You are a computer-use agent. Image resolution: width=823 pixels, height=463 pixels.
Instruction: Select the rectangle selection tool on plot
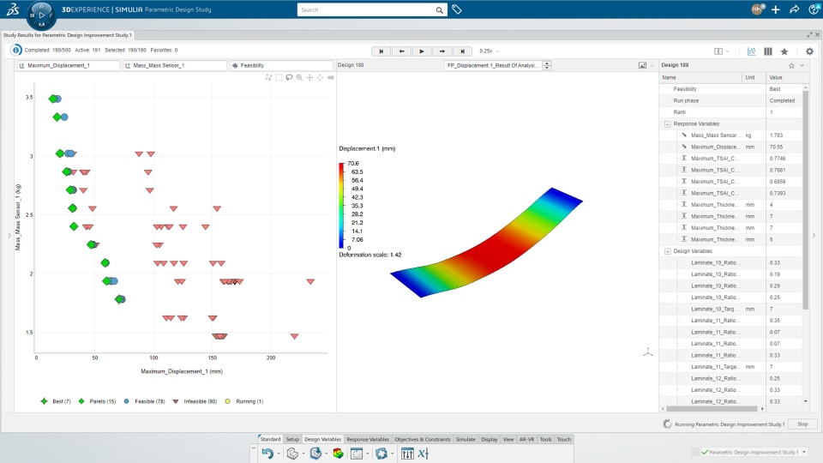(279, 78)
